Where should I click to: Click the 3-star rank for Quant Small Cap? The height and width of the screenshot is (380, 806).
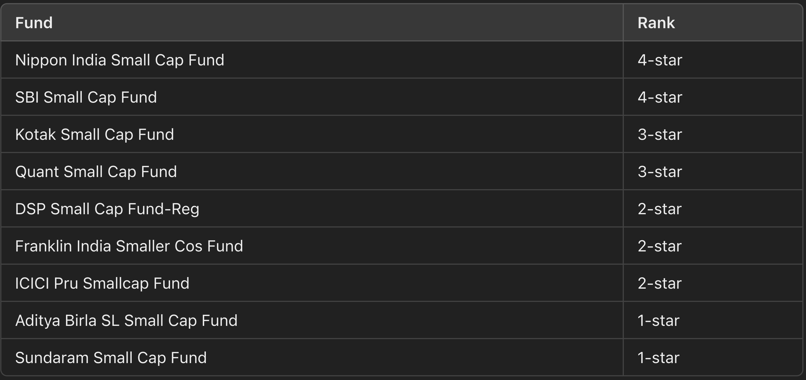point(660,171)
